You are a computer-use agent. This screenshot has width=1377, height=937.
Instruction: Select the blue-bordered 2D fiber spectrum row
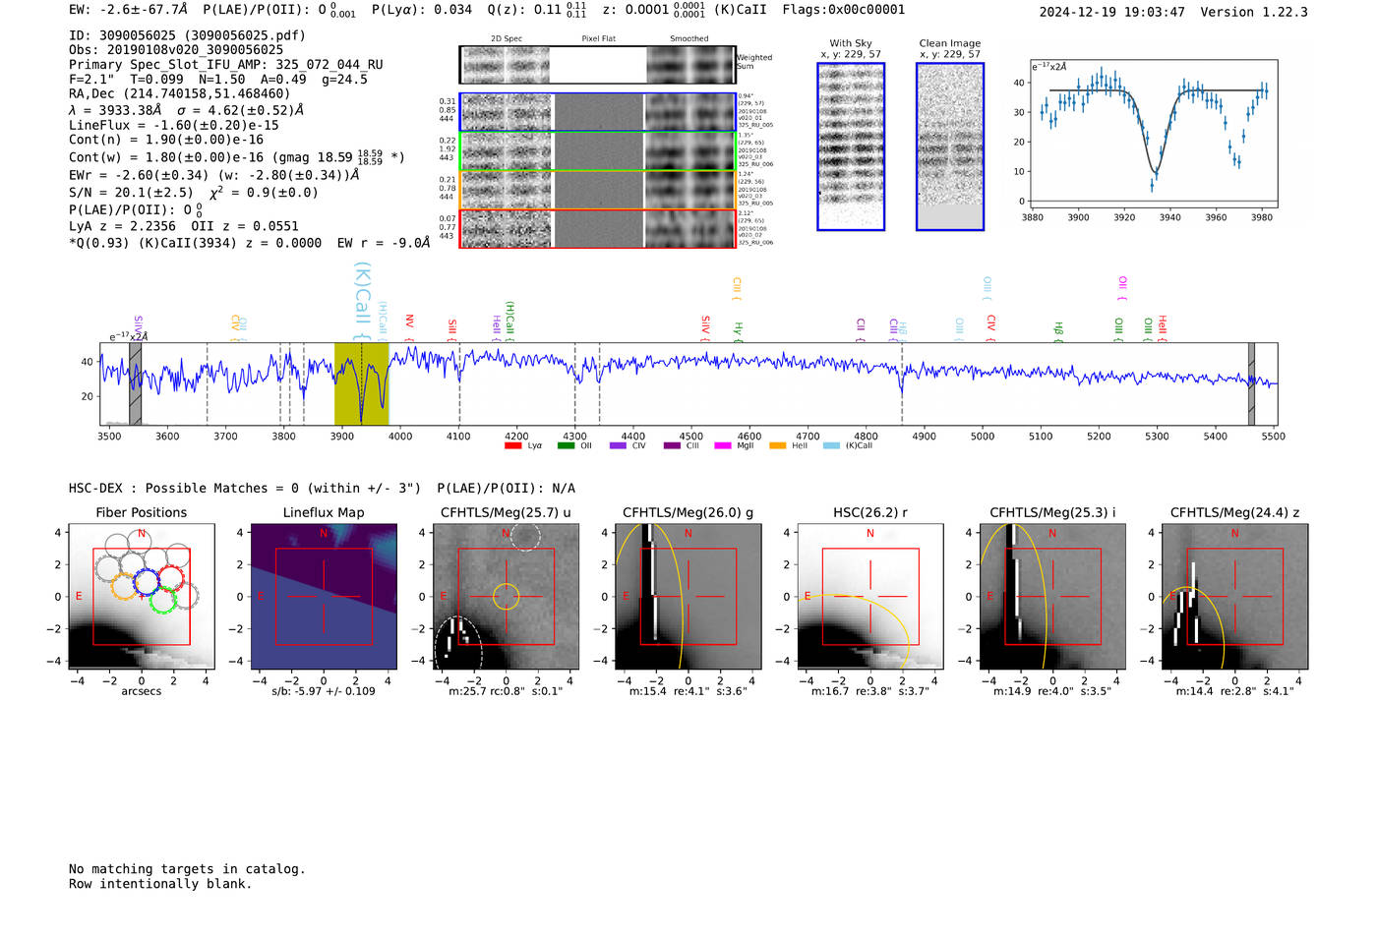tap(598, 112)
